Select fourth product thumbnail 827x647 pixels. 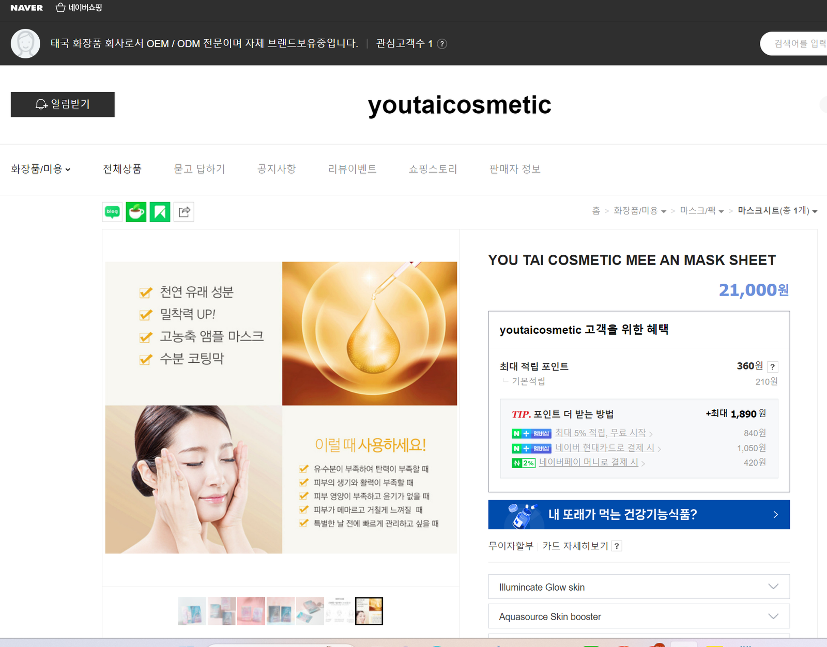pos(281,611)
